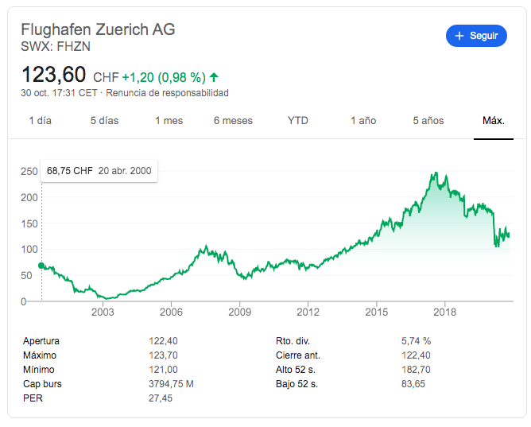Click the Flughafen Zuerich AG title
This screenshot has height=427, width=531.
98,29
